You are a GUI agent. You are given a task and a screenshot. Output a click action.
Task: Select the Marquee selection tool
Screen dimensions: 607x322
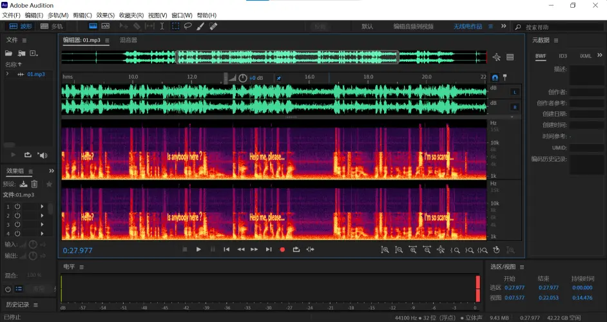pyautogui.click(x=175, y=26)
